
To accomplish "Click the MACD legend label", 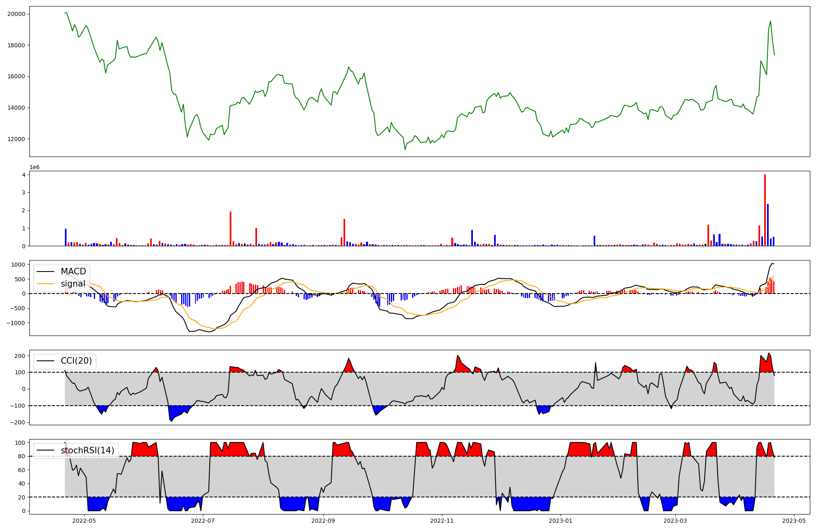I will click(x=73, y=272).
